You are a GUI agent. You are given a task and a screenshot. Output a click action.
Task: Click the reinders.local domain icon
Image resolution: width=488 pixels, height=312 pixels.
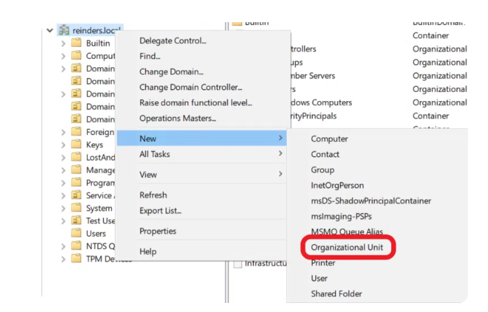pyautogui.click(x=64, y=30)
